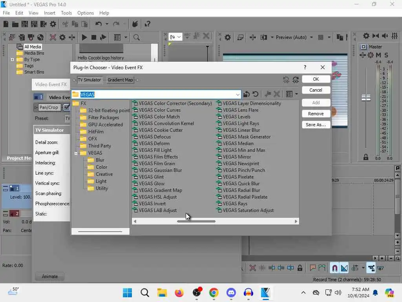Screen dimensions: 402x302
Task: Click the Undo arrow icon
Action: pyautogui.click(x=99, y=24)
